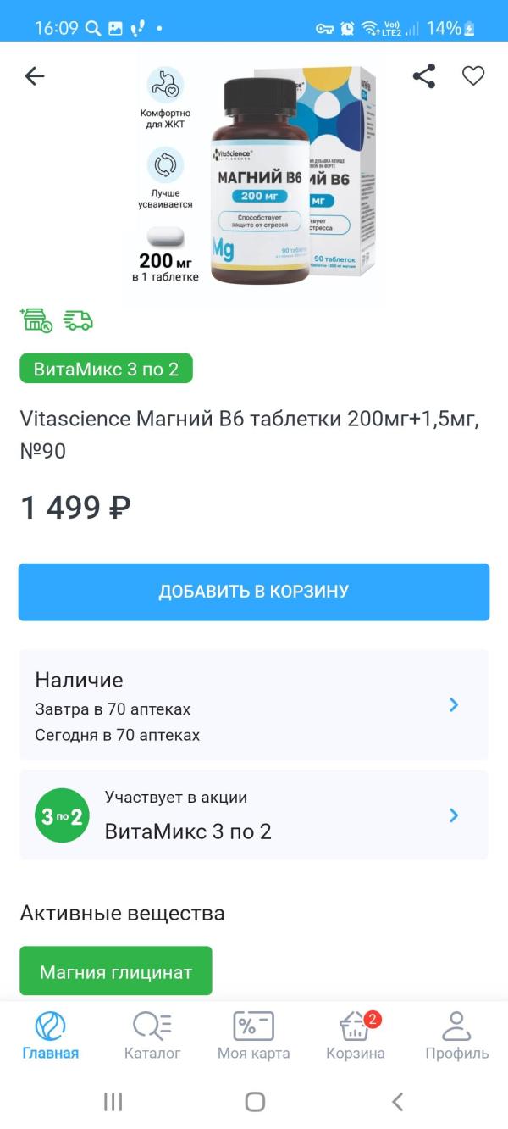Tap the delivery truck icon
Image resolution: width=508 pixels, height=1129 pixels.
78,320
